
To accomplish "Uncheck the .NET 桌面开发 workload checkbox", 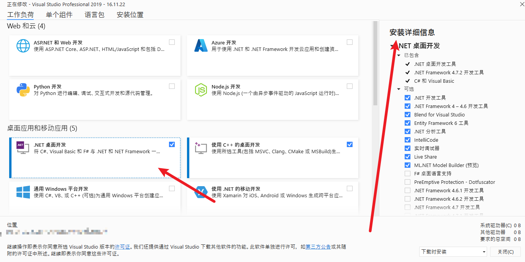I will pyautogui.click(x=172, y=144).
